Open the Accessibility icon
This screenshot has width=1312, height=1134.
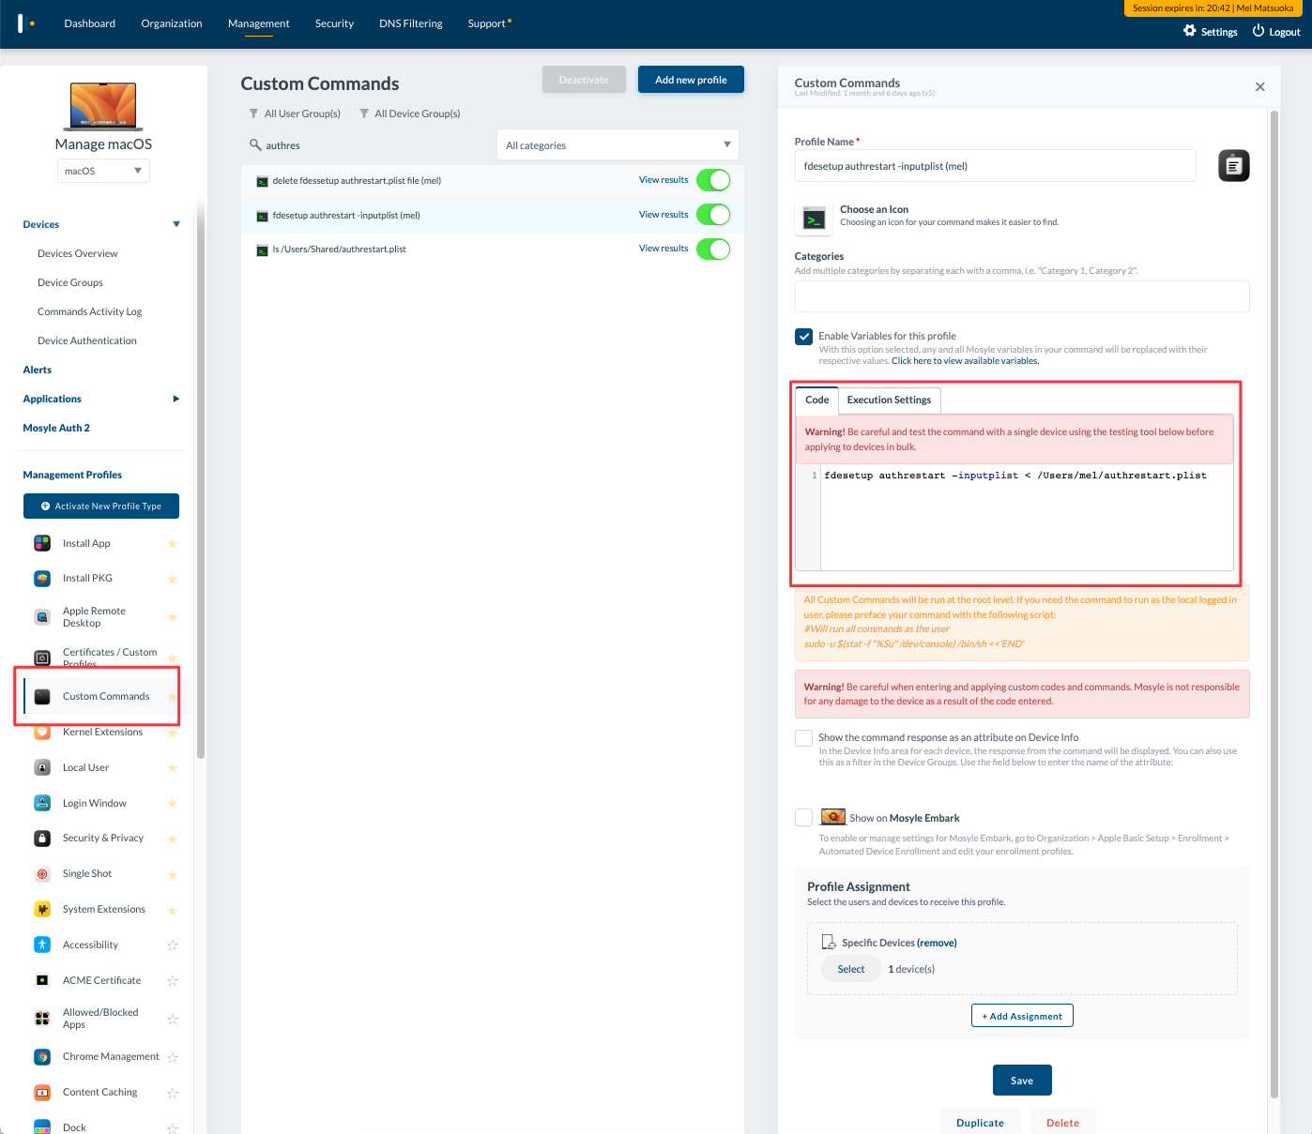[42, 945]
